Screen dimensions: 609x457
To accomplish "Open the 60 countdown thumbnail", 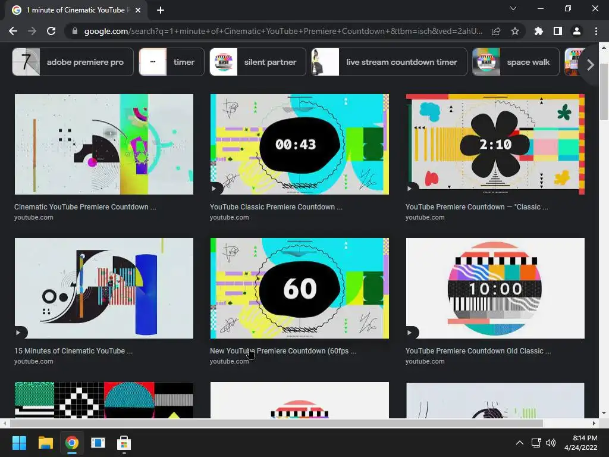I will pyautogui.click(x=300, y=288).
